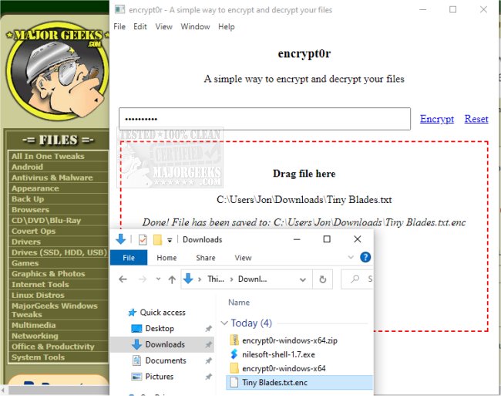Open the Window menu in encrypt0r
501x396 pixels.
(x=195, y=26)
